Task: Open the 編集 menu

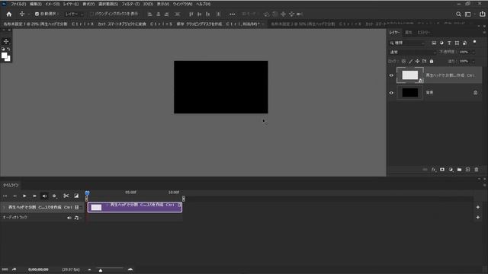Action: click(x=36, y=4)
